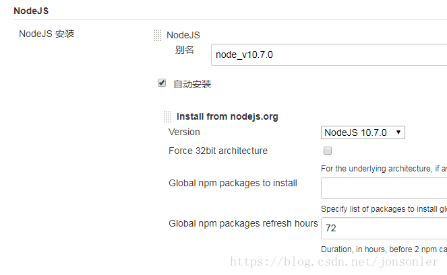
Task: Click the 自动安装 label text
Action: point(192,84)
